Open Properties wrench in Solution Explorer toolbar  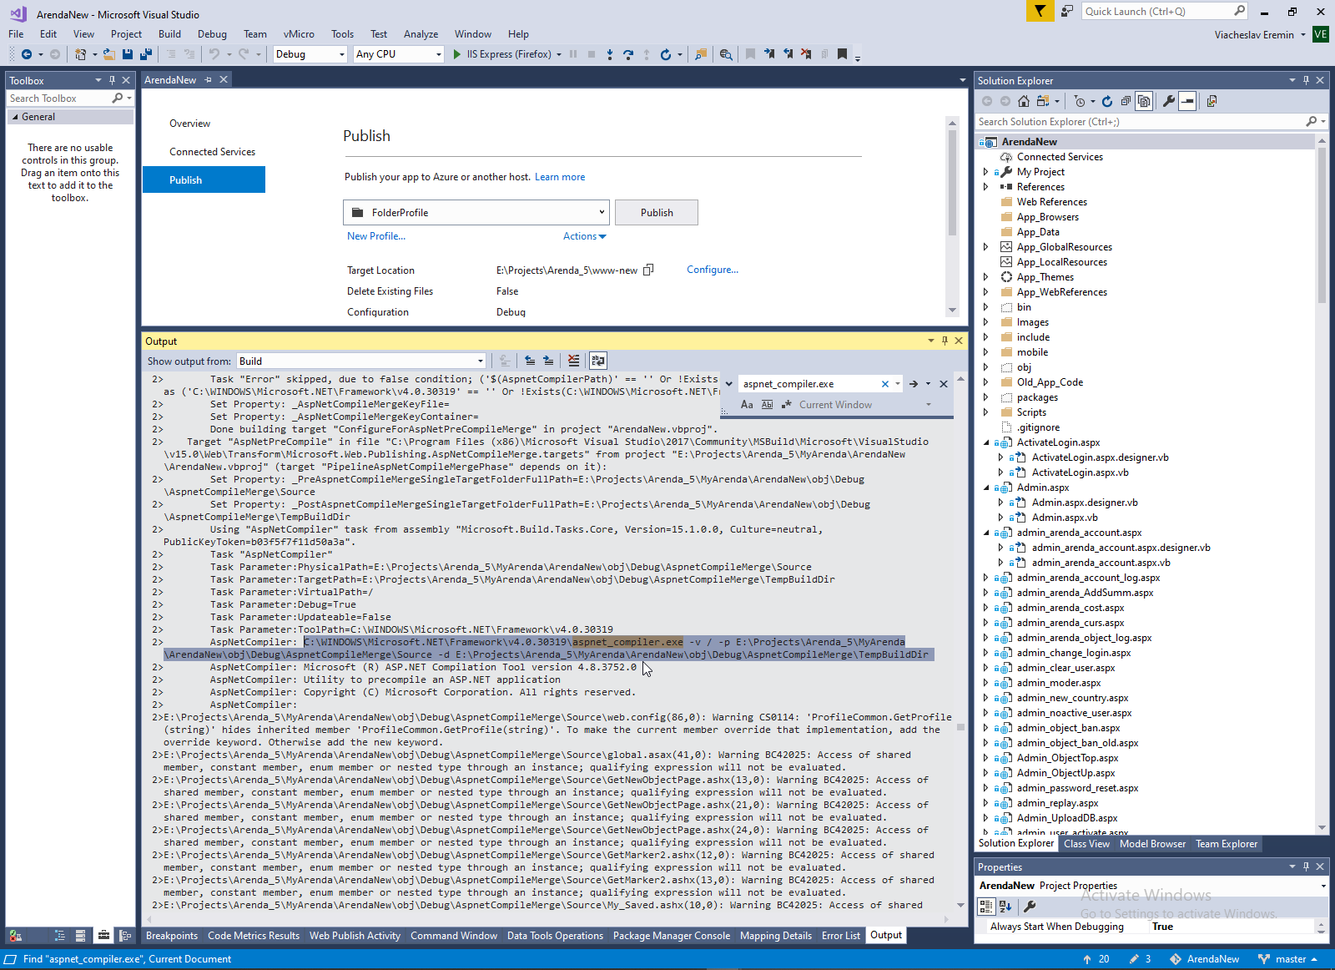point(1169,101)
